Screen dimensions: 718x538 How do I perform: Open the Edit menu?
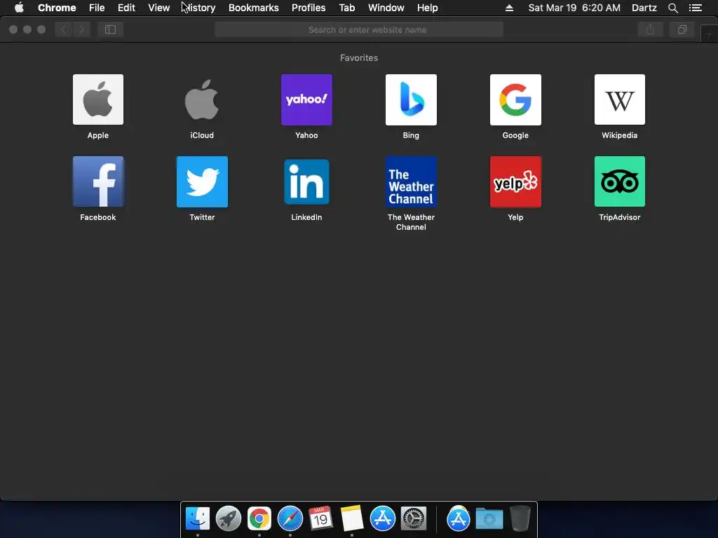[x=126, y=8]
